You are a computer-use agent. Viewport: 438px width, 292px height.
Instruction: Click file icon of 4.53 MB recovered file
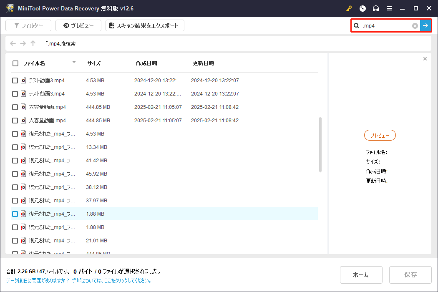click(23, 134)
